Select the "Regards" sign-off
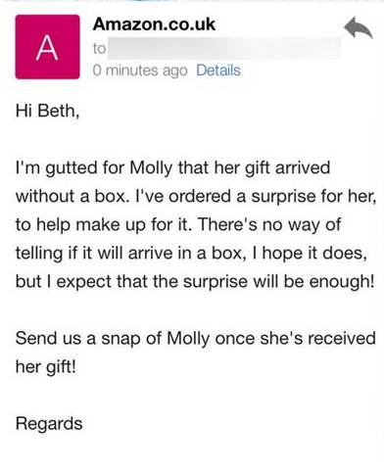Image resolution: width=384 pixels, height=473 pixels. [49, 424]
